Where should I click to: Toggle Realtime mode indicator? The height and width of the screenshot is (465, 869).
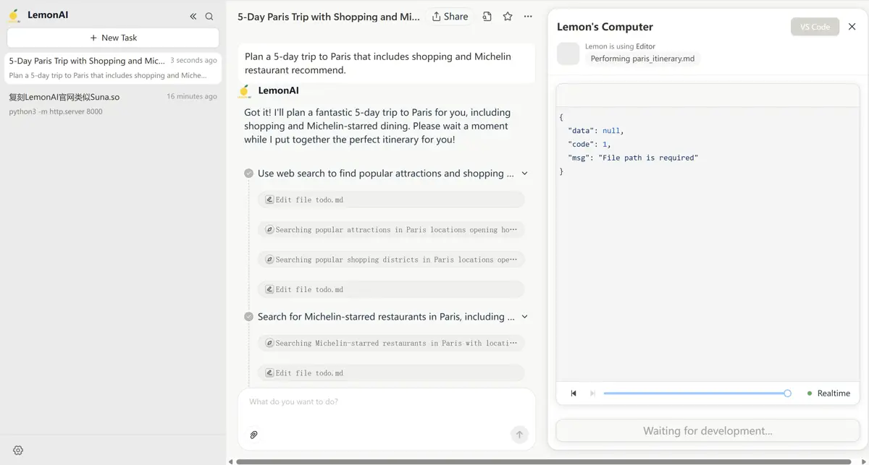[828, 393]
